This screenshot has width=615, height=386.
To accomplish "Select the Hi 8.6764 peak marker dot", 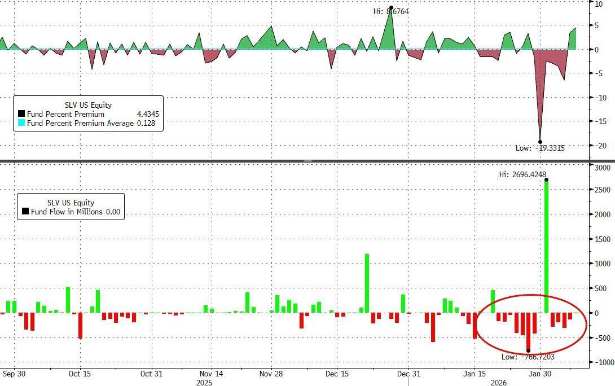I will coord(391,8).
